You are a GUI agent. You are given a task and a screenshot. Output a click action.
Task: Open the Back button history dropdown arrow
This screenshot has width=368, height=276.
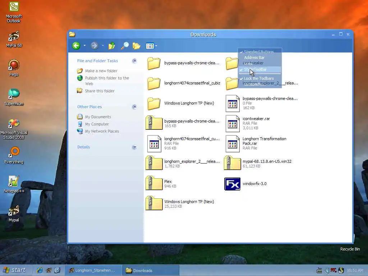[84, 46]
